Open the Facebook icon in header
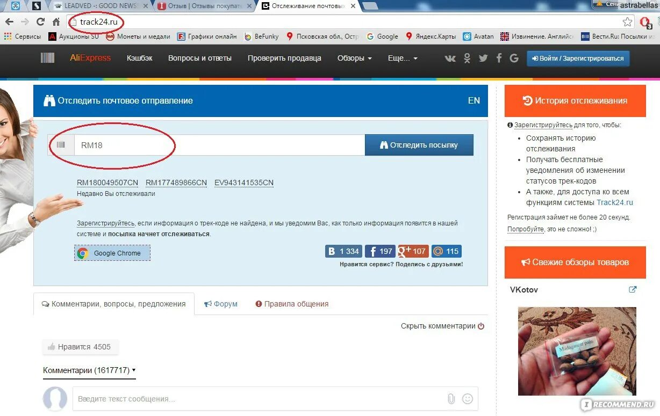Image resolution: width=660 pixels, height=416 pixels. coord(499,58)
